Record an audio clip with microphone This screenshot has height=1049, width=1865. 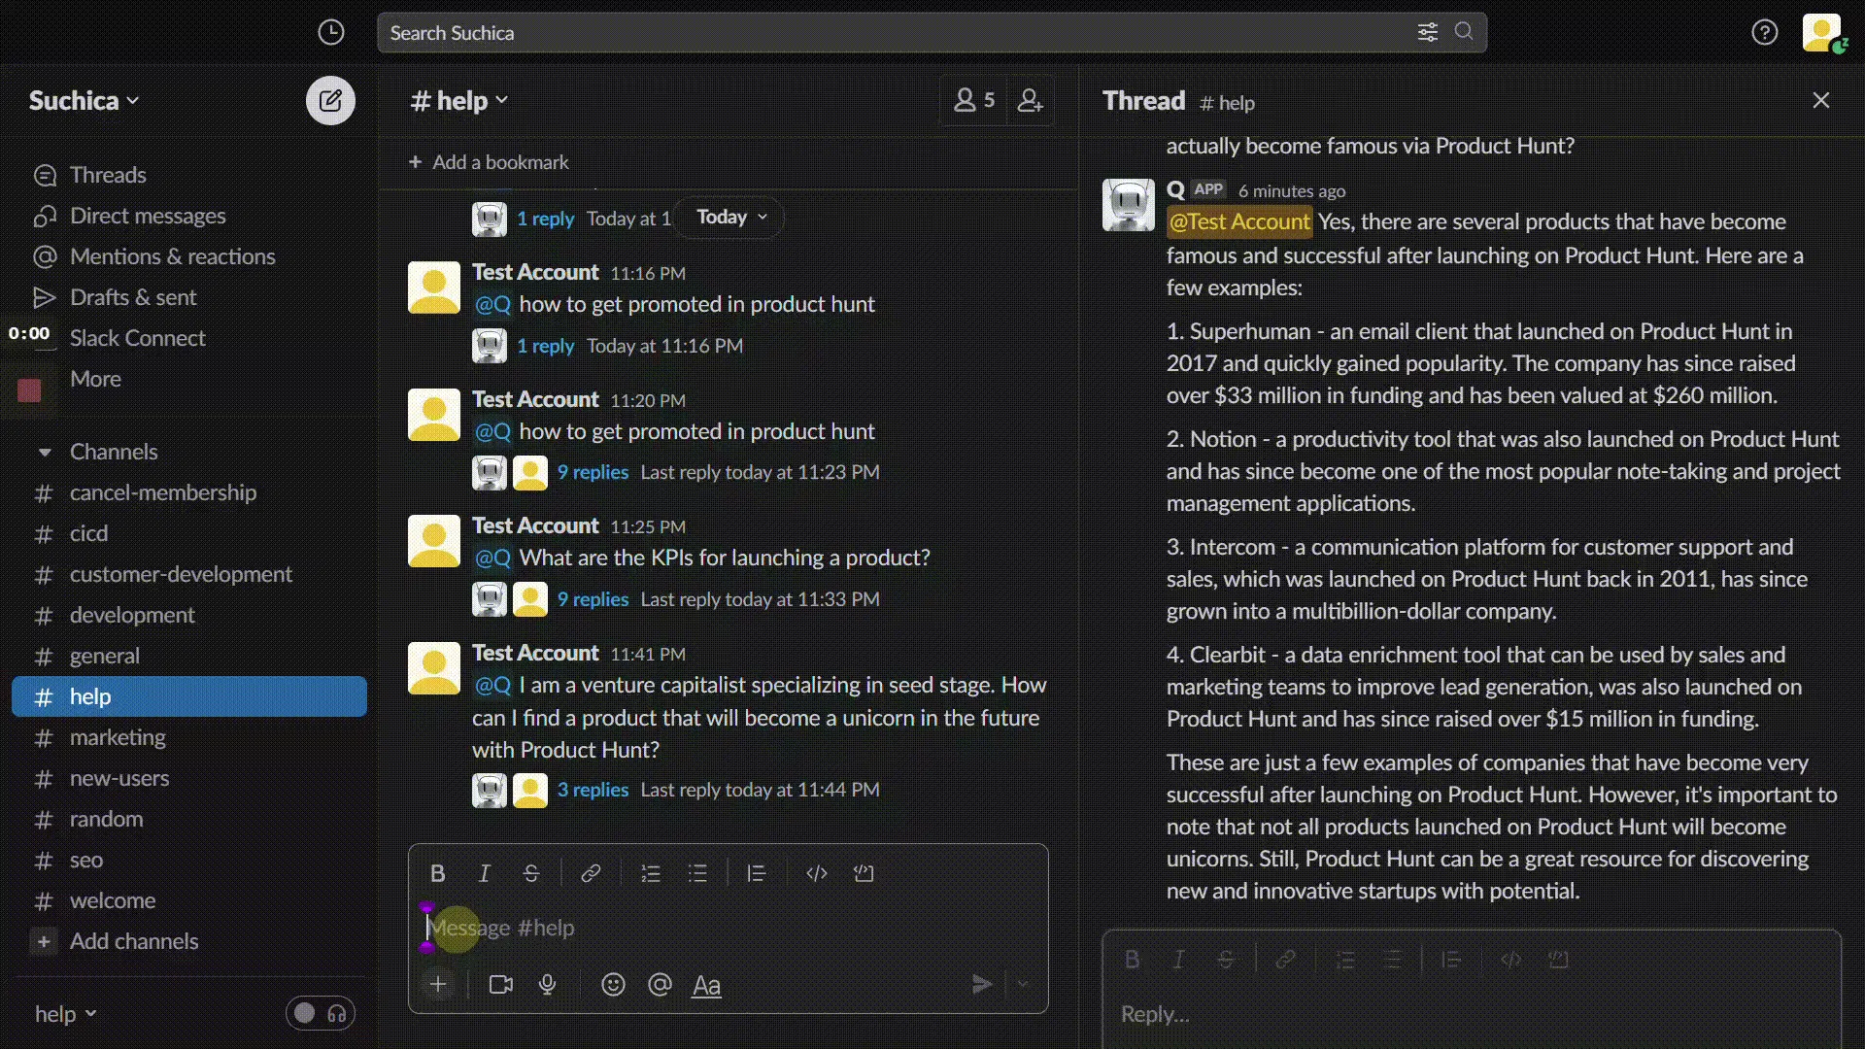pos(548,985)
